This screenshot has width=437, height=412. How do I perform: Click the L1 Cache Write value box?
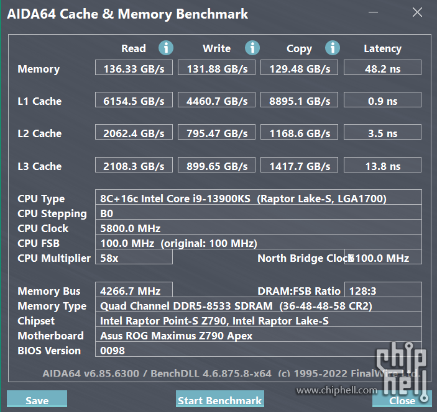216,100
